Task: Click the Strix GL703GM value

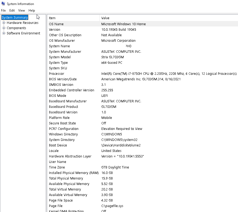Action: pyautogui.click(x=113, y=57)
